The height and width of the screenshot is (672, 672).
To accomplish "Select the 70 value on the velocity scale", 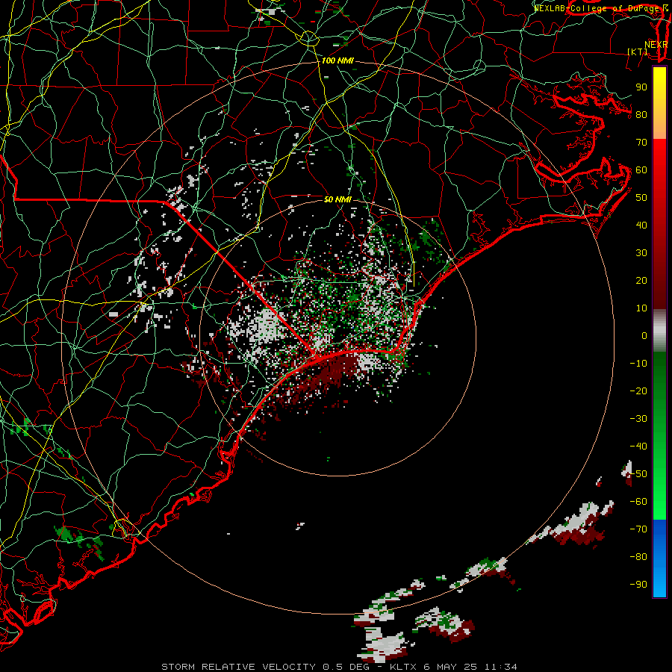I will (641, 143).
